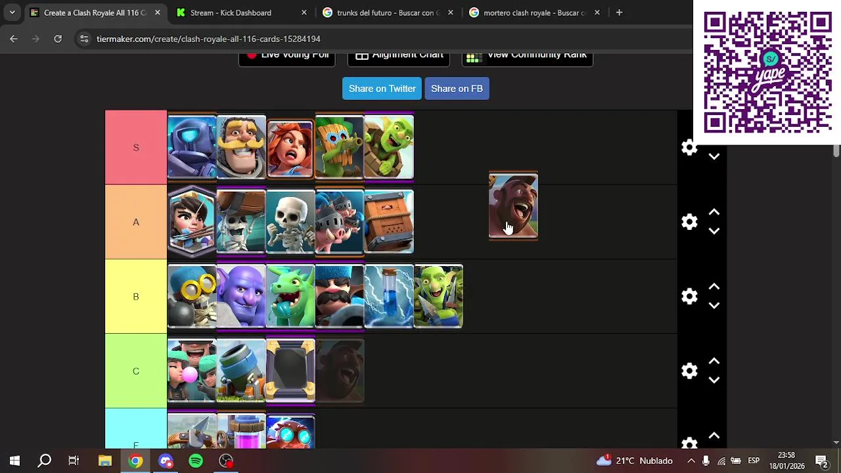Select Baby Dragon card in B tier

[290, 296]
